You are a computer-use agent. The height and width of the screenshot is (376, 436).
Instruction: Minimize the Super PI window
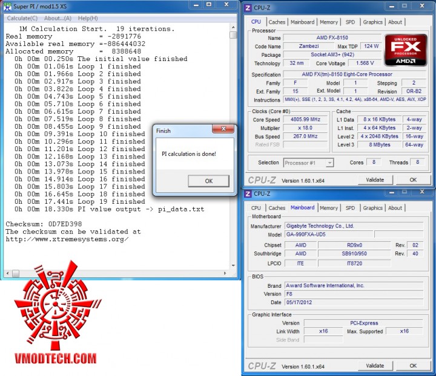196,5
